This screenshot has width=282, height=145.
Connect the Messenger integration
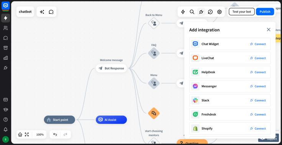click(x=258, y=86)
